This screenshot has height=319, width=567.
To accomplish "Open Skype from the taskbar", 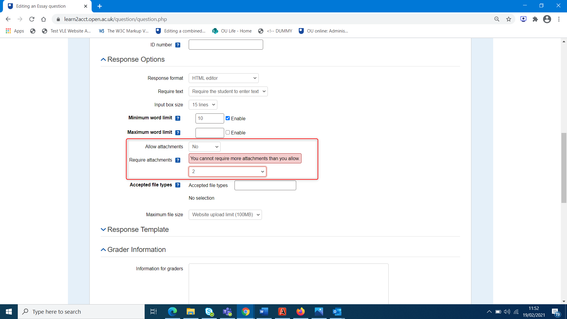I will [209, 312].
